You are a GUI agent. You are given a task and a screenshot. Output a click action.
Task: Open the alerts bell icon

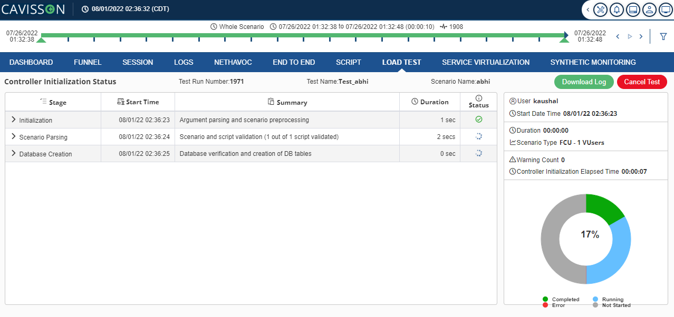coord(617,9)
